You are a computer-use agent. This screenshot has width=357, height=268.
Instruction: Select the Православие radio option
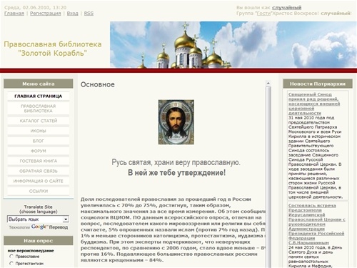[11, 257]
